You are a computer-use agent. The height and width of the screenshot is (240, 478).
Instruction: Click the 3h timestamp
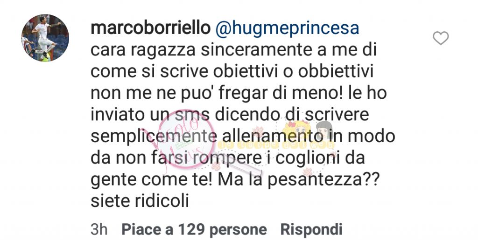pyautogui.click(x=99, y=229)
